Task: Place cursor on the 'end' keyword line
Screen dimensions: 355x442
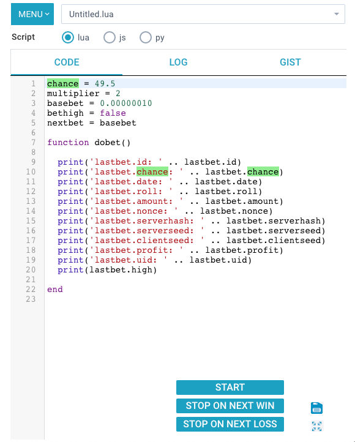Action: click(x=55, y=289)
